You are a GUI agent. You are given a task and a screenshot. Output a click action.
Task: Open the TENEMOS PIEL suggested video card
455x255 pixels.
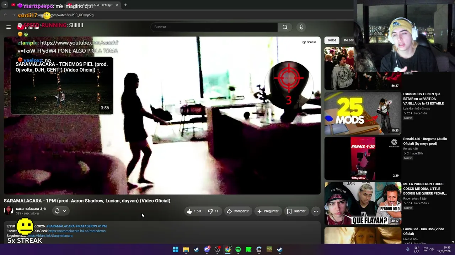click(62, 86)
